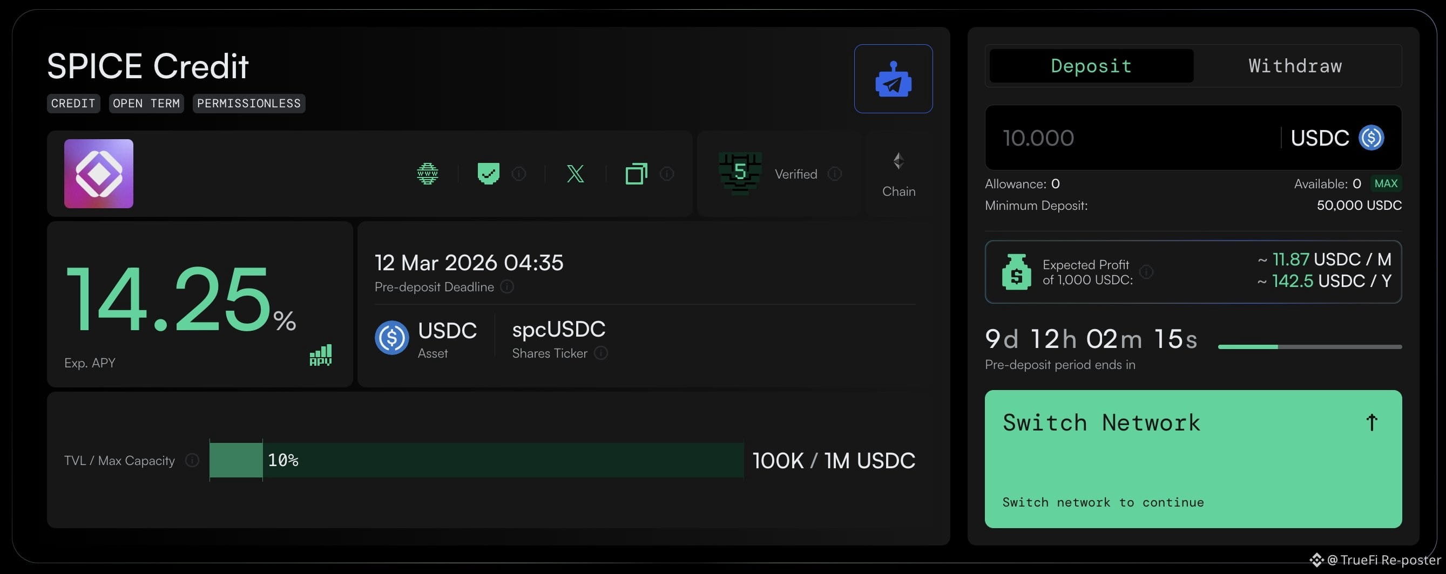
Task: Click the 14.25 Exp. APY value
Action: (x=180, y=300)
